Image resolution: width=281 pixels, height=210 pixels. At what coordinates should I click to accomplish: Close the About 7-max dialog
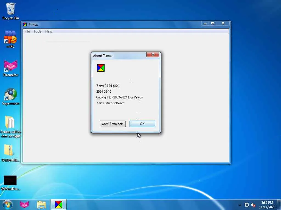(153, 54)
